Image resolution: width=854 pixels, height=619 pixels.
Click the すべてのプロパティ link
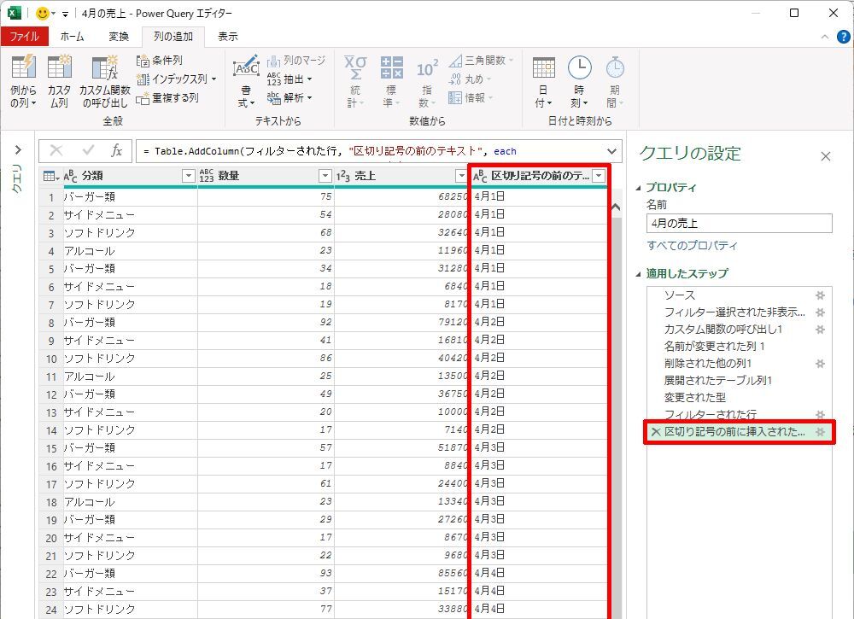coord(692,246)
